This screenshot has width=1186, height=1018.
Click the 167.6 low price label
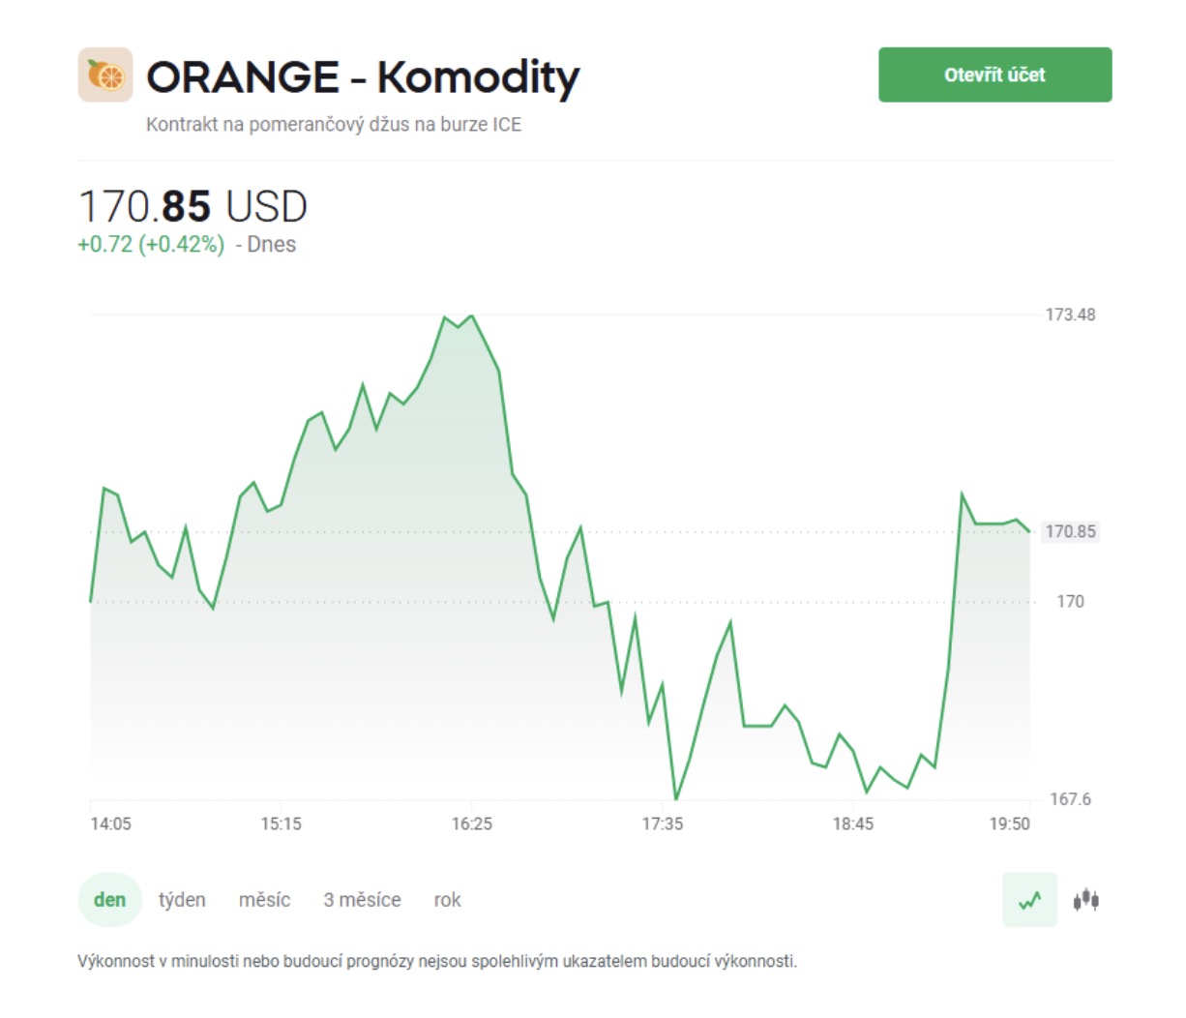(1070, 798)
